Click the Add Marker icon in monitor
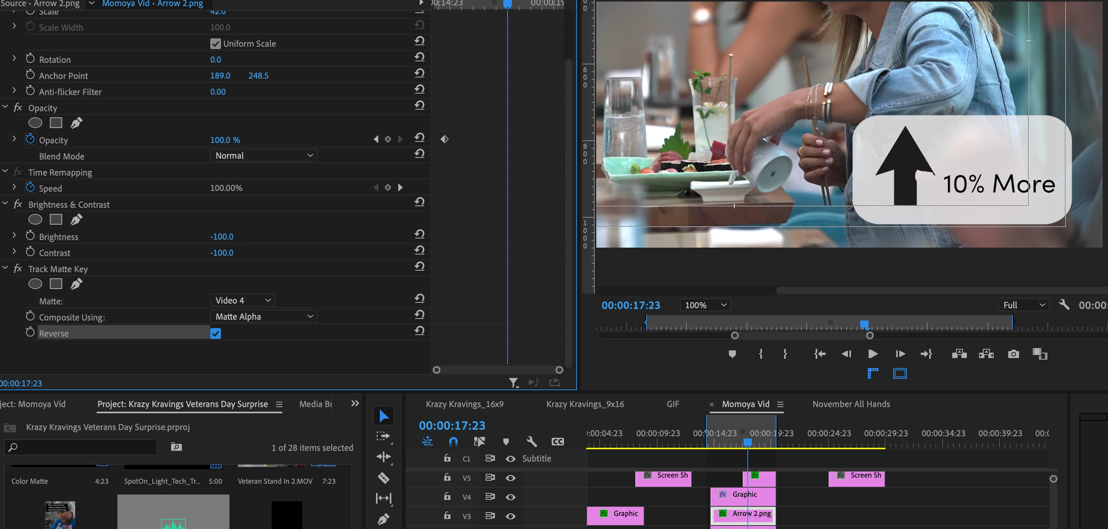This screenshot has height=529, width=1108. [732, 354]
